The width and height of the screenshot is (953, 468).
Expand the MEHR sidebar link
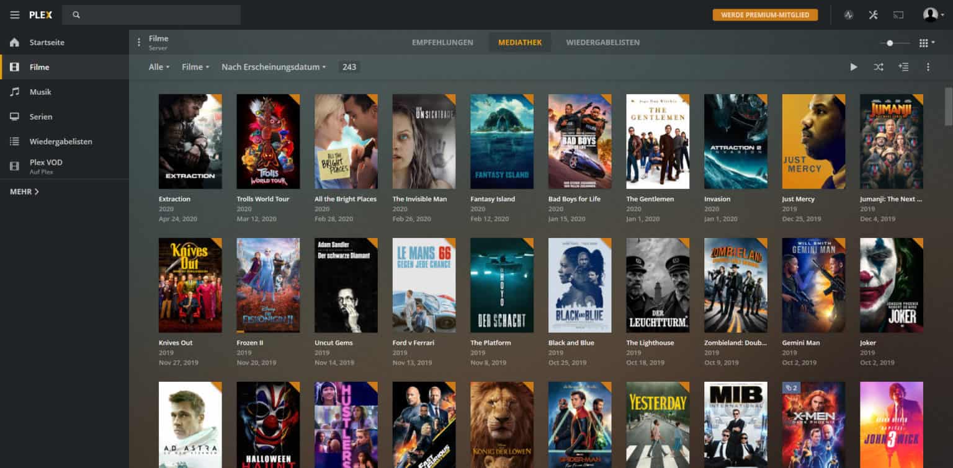tap(25, 192)
